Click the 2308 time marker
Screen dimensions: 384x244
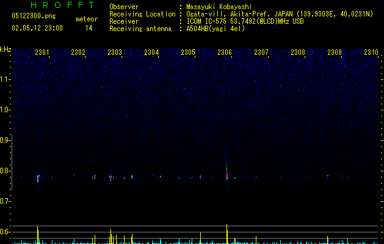(x=298, y=52)
